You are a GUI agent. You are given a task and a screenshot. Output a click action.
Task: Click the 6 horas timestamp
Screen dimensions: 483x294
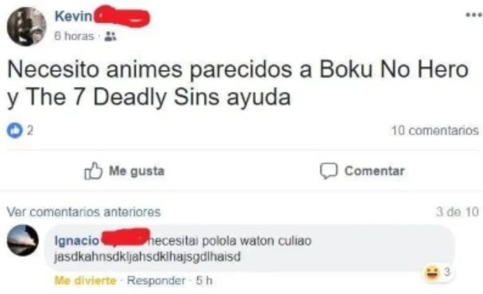[74, 36]
